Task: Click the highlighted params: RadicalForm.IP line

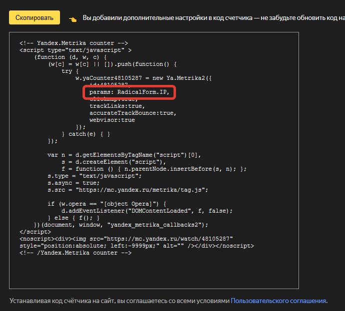Action: click(x=129, y=92)
